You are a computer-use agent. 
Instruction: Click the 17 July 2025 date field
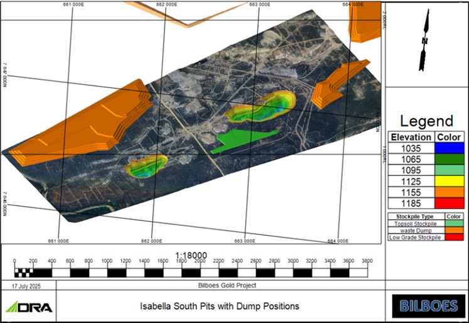(26, 286)
